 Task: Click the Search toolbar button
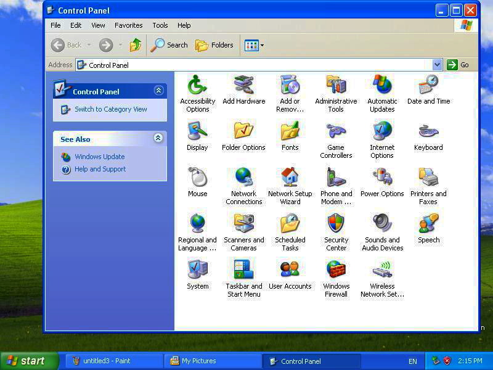click(168, 45)
